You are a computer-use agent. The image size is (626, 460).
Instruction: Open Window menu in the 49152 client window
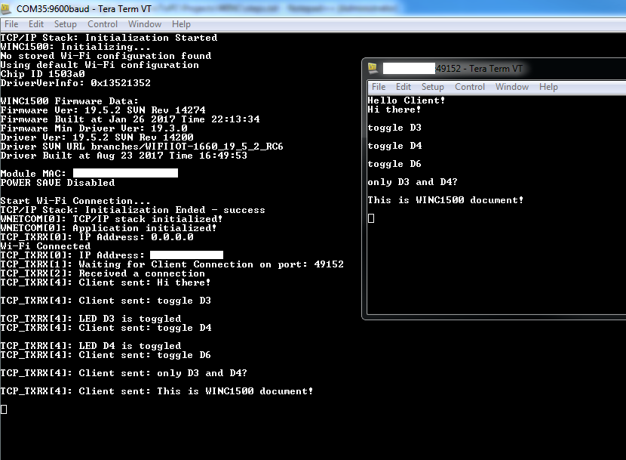(512, 87)
